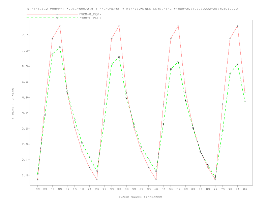Click the plus marker on the red legend line
Image resolution: width=267 pixels, height=206 pixels.
tap(57, 14)
